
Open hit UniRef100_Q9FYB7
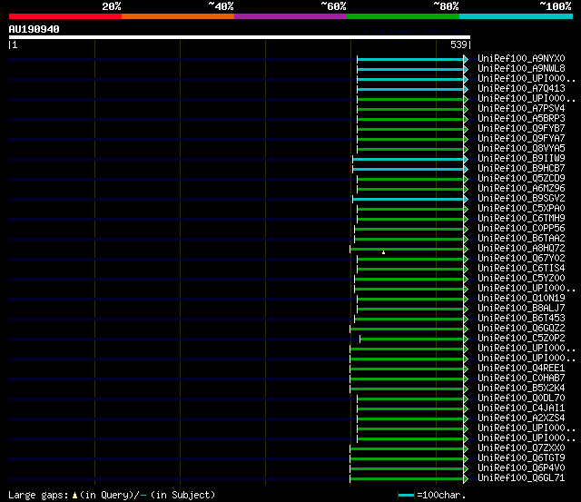(x=521, y=129)
